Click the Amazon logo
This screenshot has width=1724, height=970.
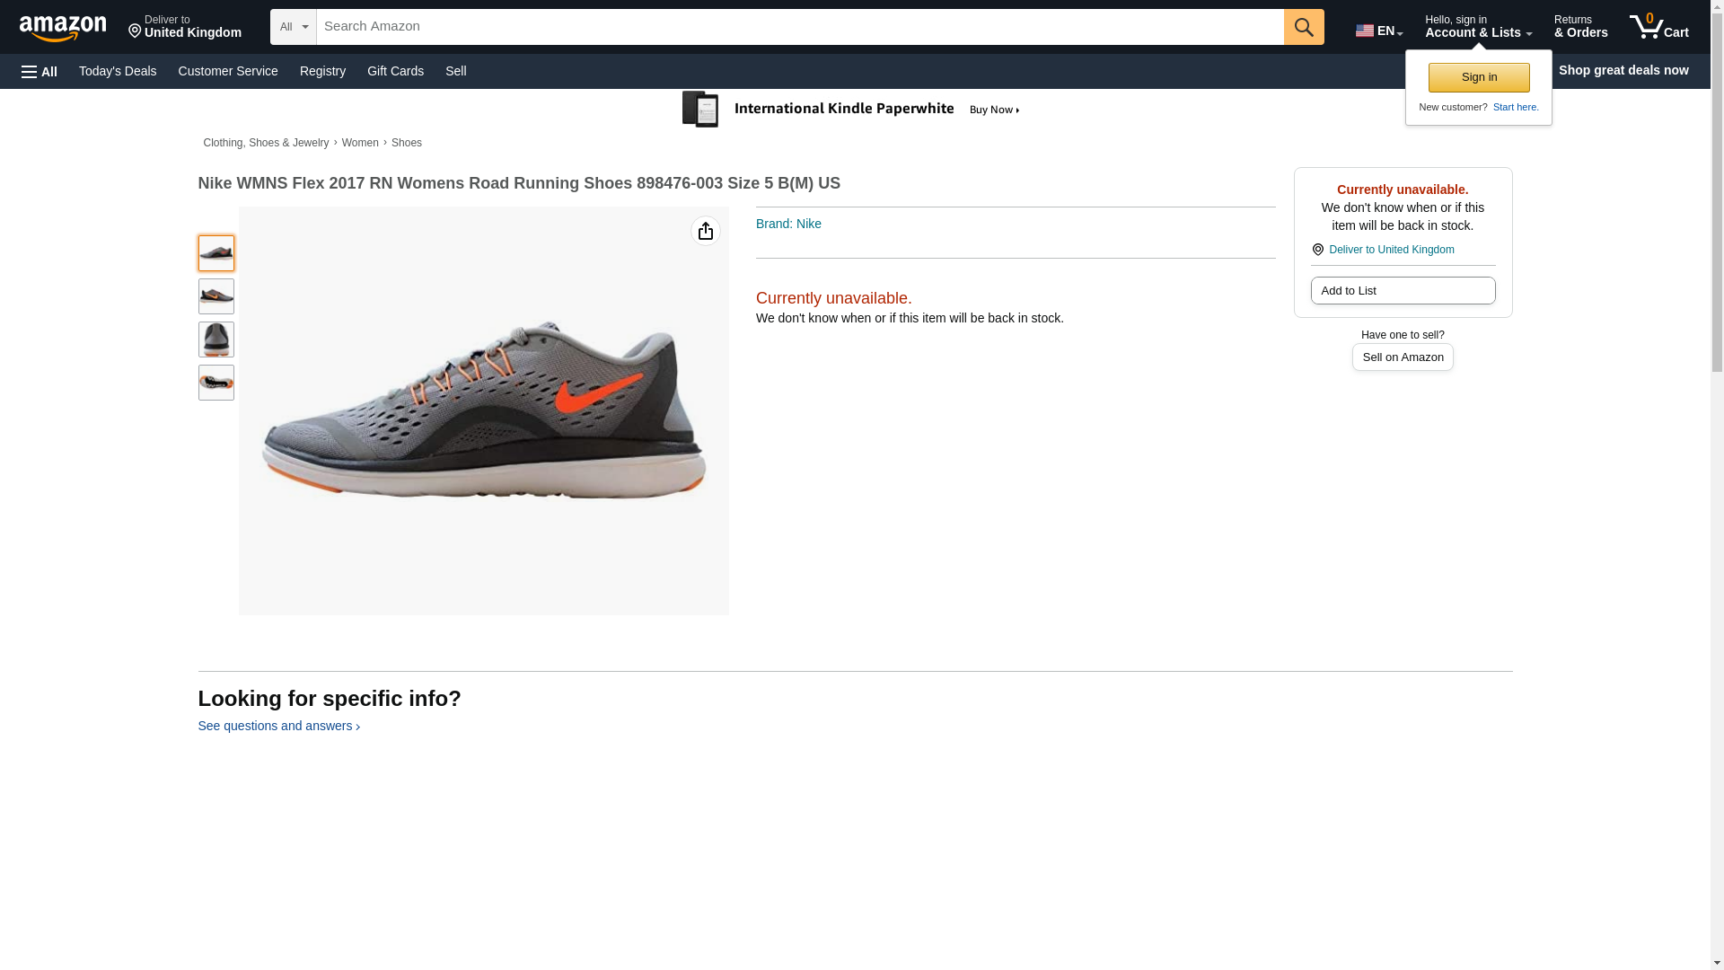click(63, 28)
